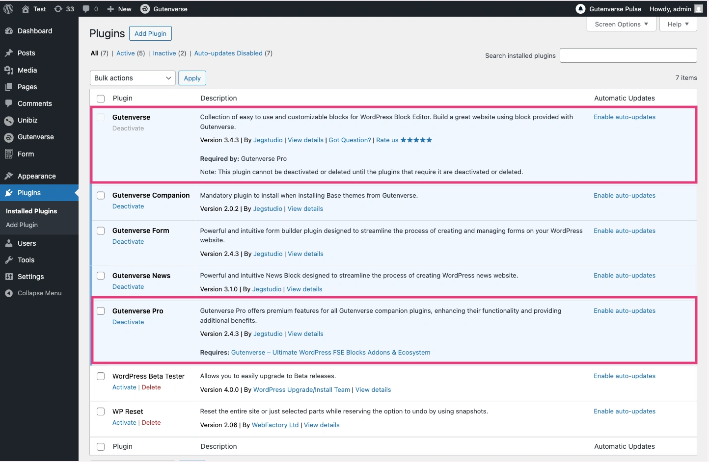Click the admin user avatar
Screen dimensions: 709x462
tap(699, 9)
